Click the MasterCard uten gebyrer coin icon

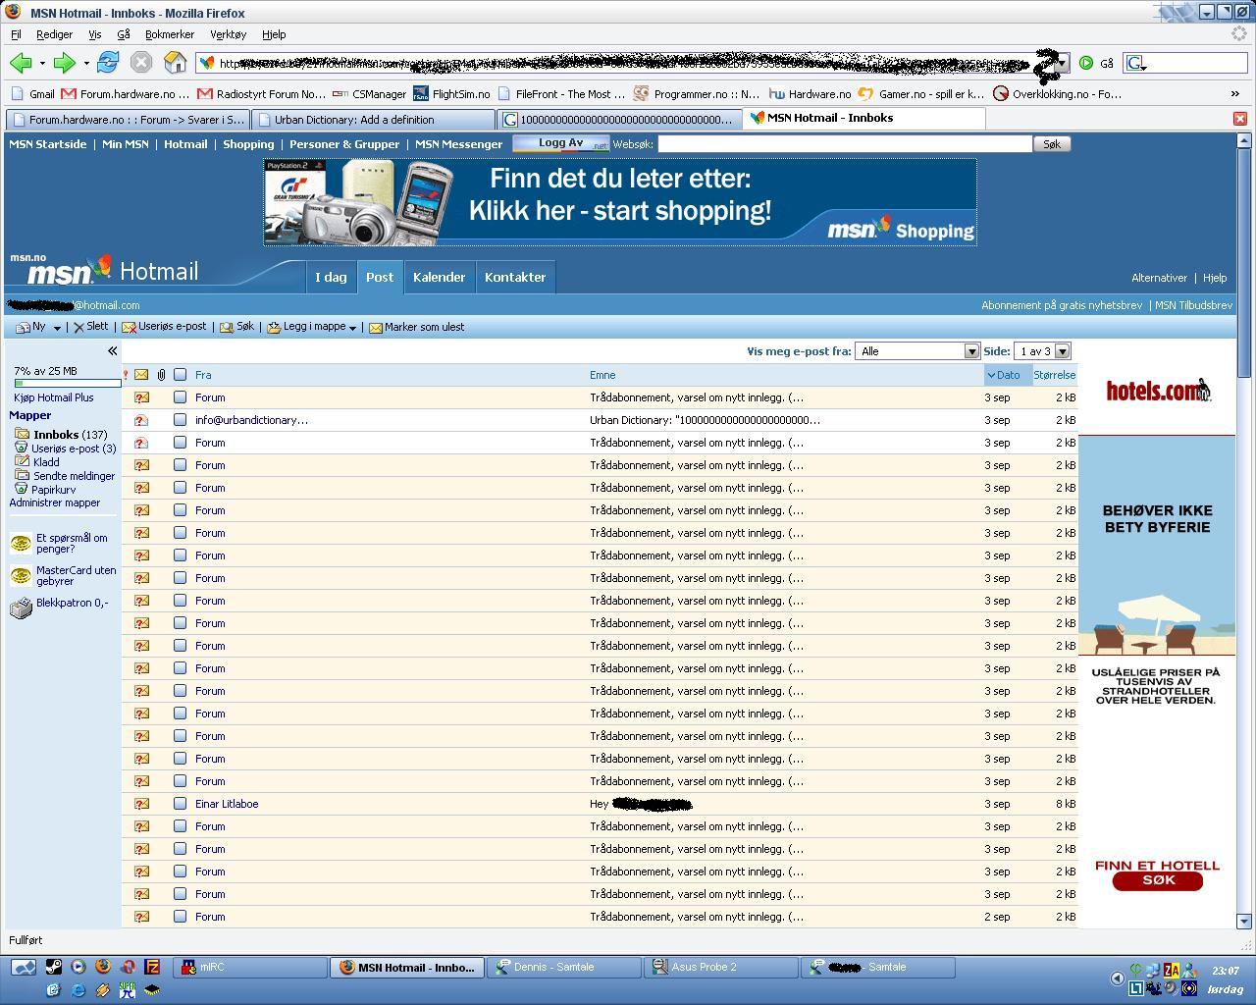tap(21, 575)
